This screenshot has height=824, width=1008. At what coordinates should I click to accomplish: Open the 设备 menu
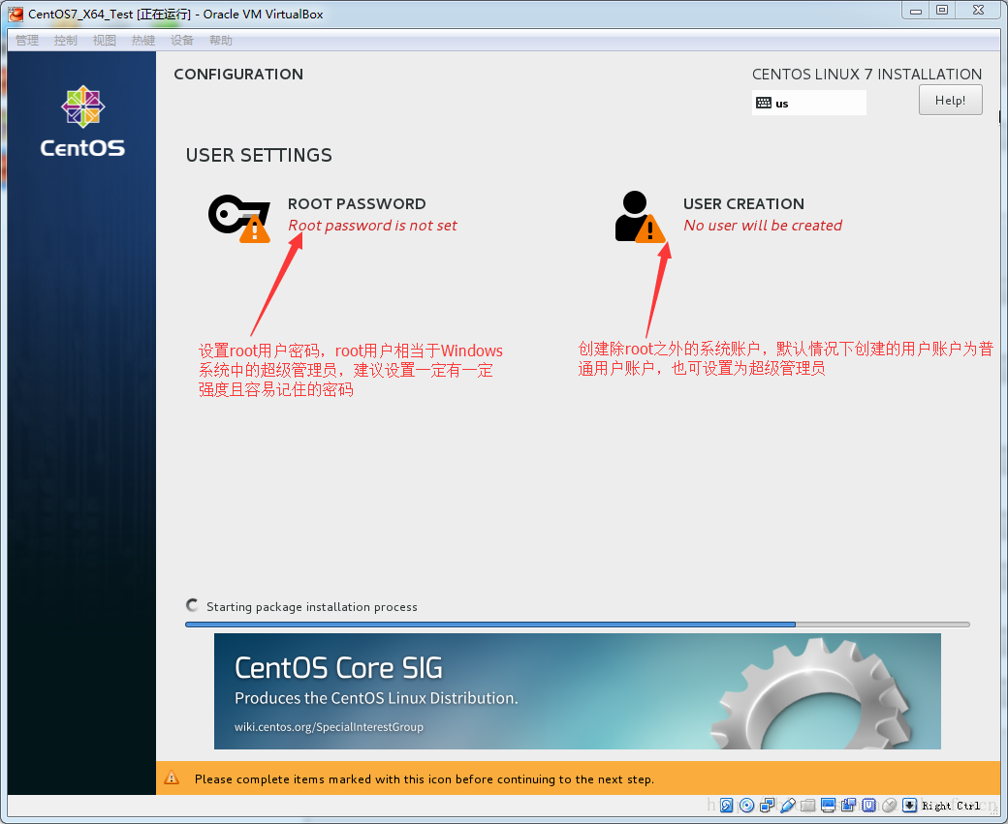pos(182,41)
